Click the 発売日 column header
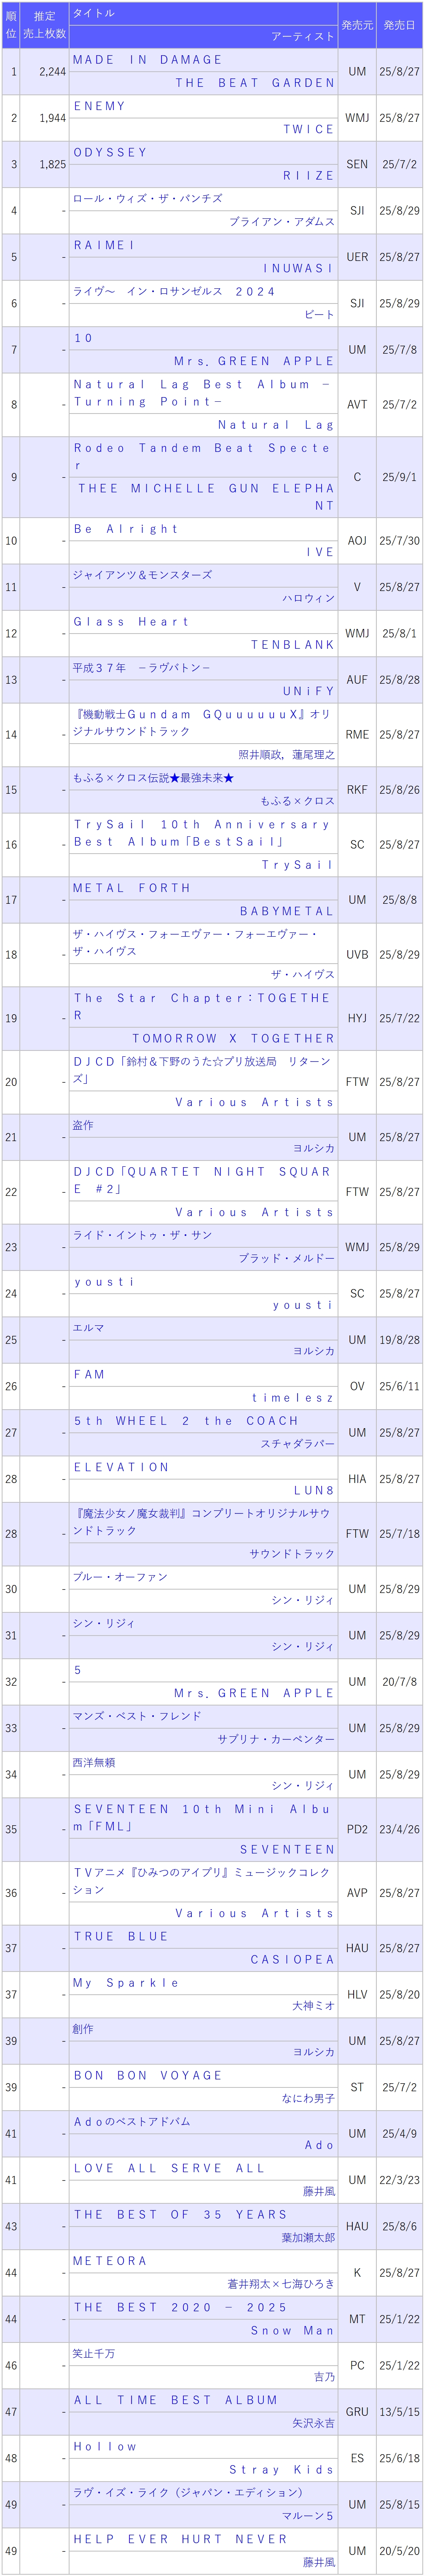Image resolution: width=424 pixels, height=2576 pixels. click(399, 25)
